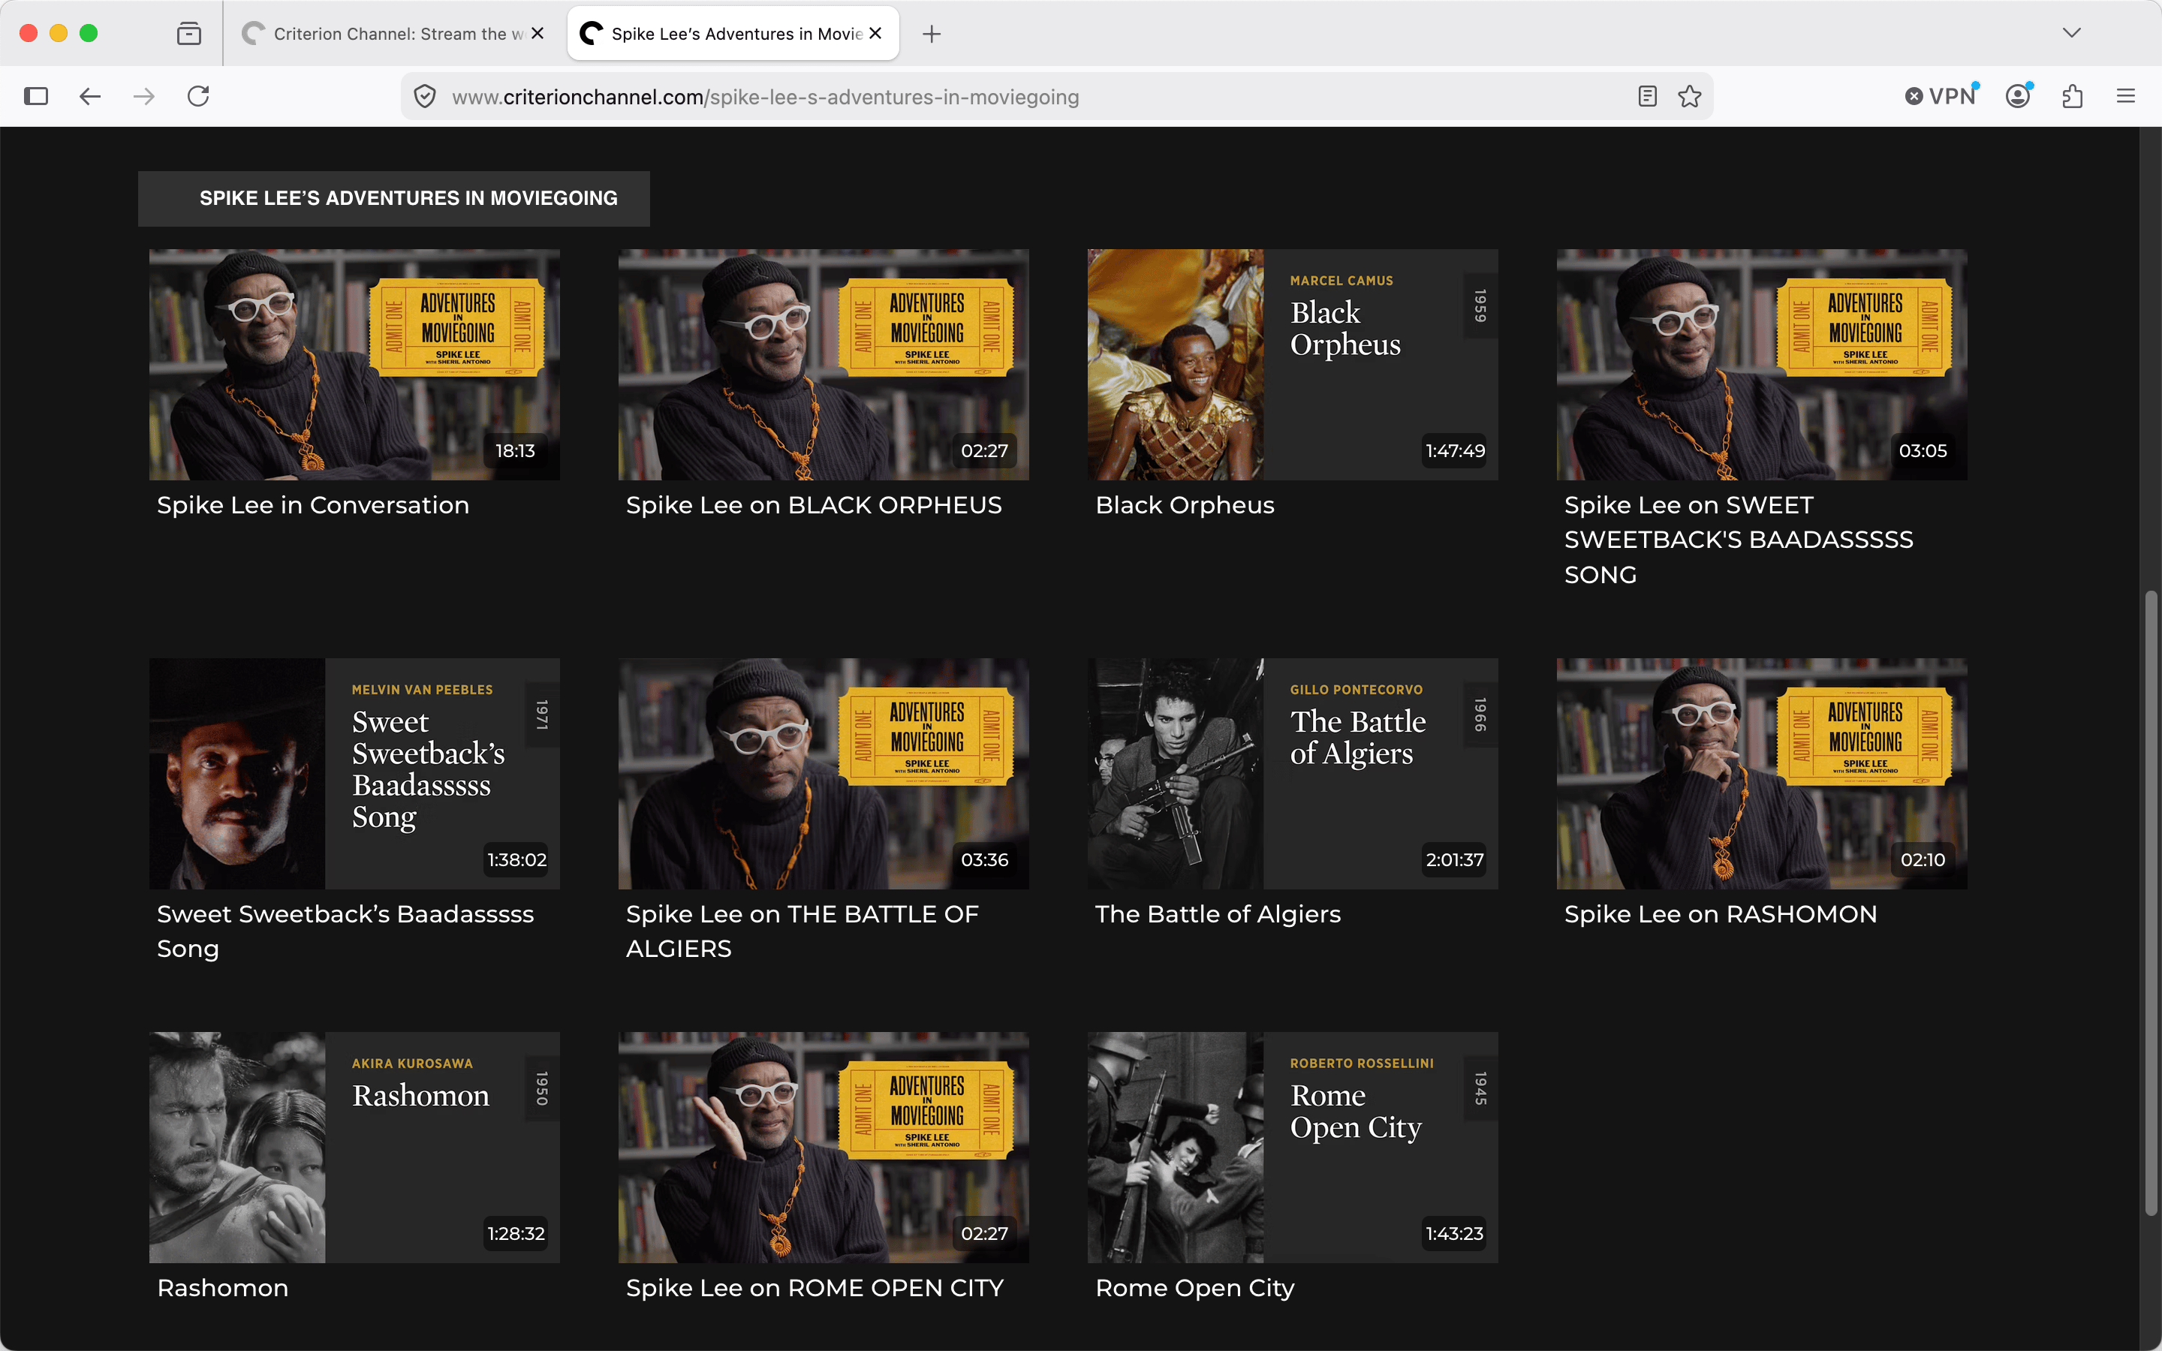Open the tracking protection shield icon
Screen dimensions: 2162x1351
(x=425, y=97)
